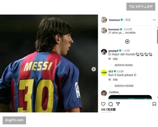Open three-dot more options menu
Viewport: 158px width, 127px height.
(154, 20)
